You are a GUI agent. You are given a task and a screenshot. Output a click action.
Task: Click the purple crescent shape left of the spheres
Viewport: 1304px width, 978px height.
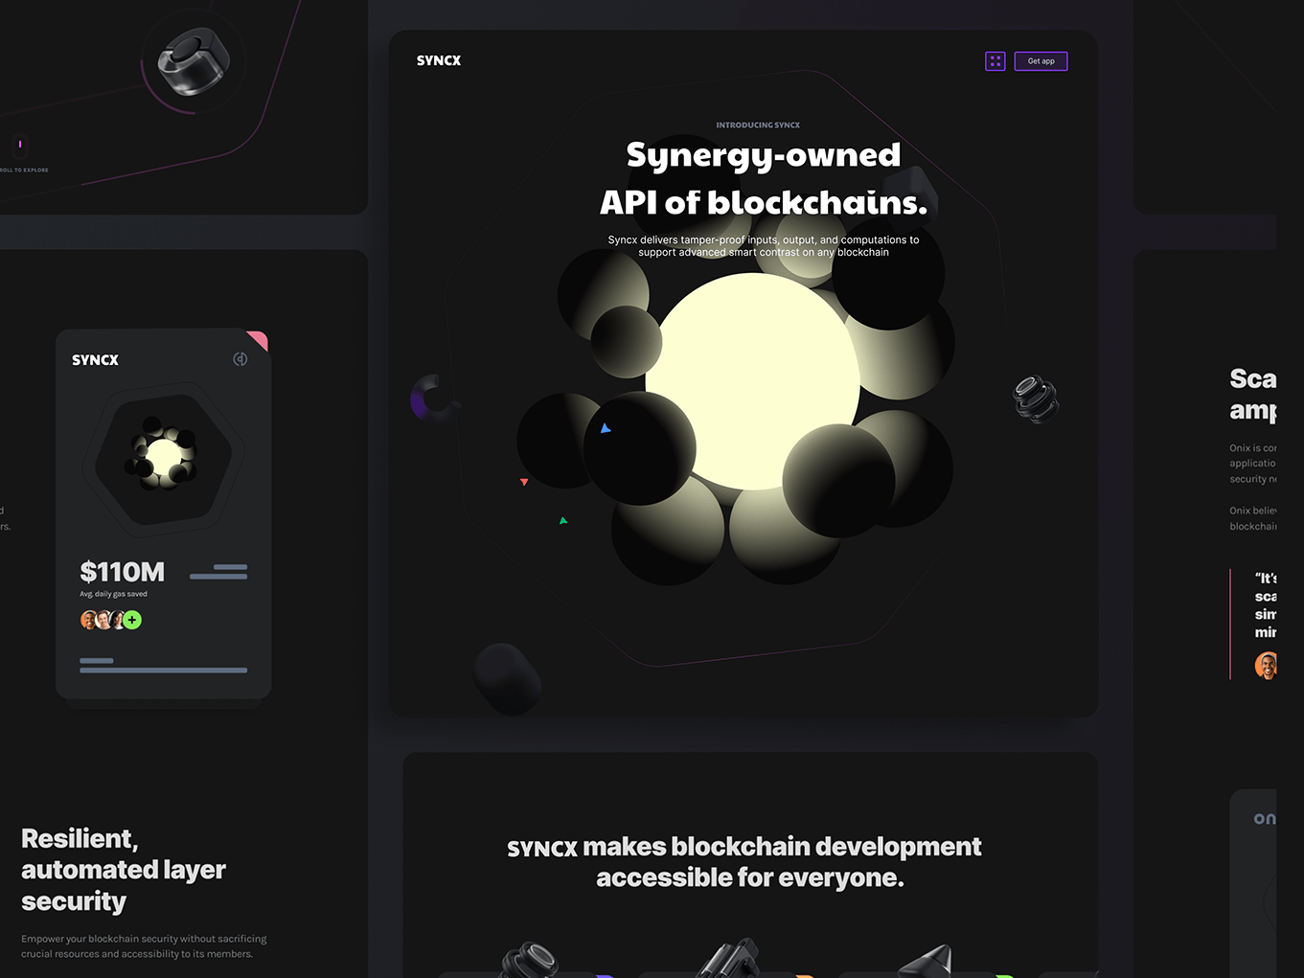pos(428,398)
